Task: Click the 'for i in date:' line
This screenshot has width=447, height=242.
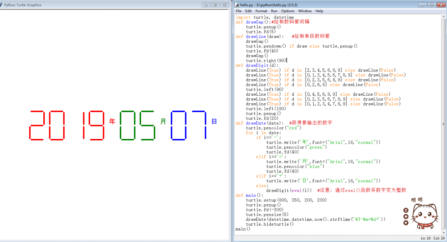Action: coord(263,133)
